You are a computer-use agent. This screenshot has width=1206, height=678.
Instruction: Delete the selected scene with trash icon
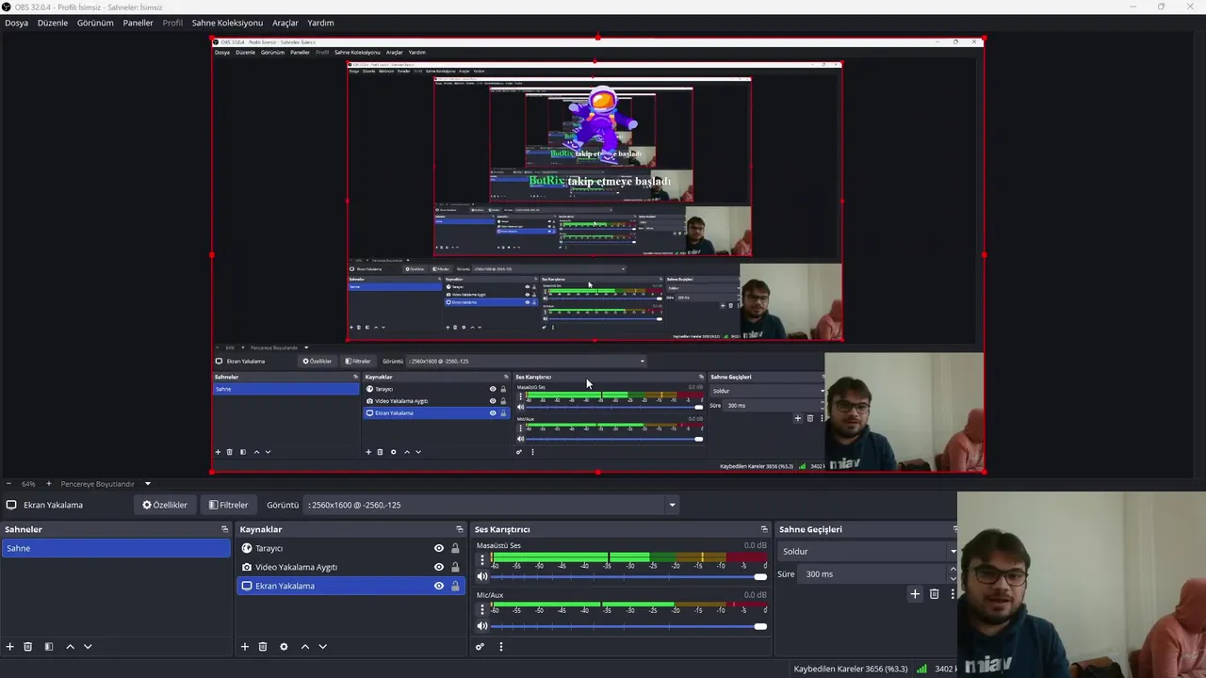[28, 647]
